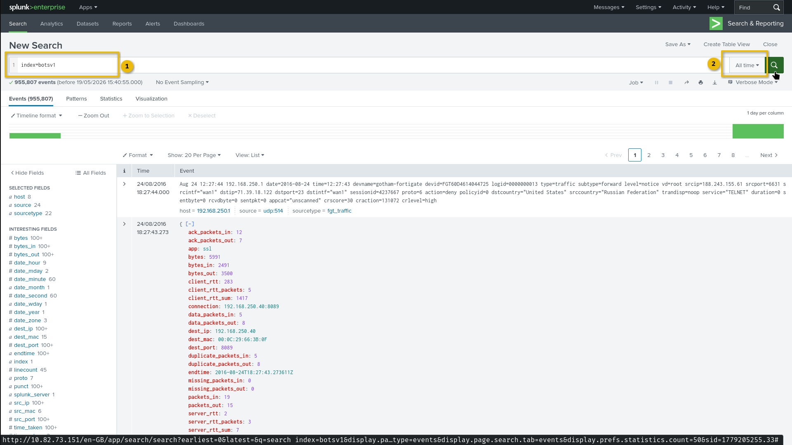Stop the search job

[x=671, y=82]
